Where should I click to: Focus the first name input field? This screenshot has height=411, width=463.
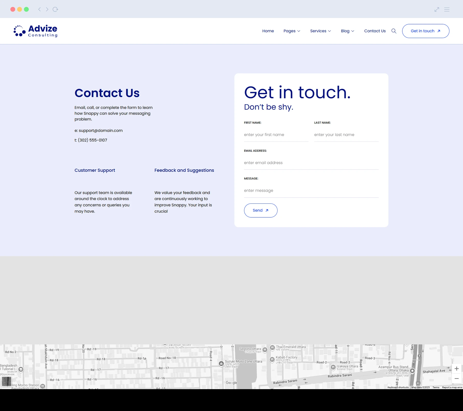point(276,135)
